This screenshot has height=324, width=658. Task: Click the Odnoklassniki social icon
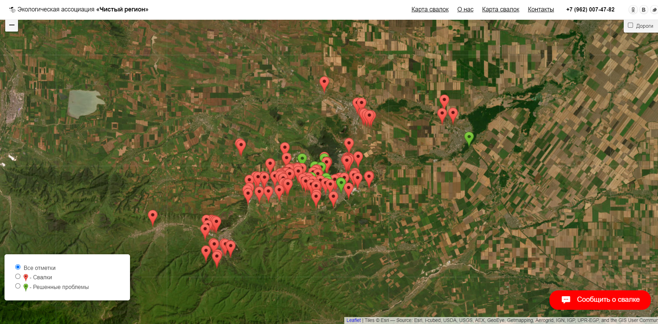click(633, 10)
